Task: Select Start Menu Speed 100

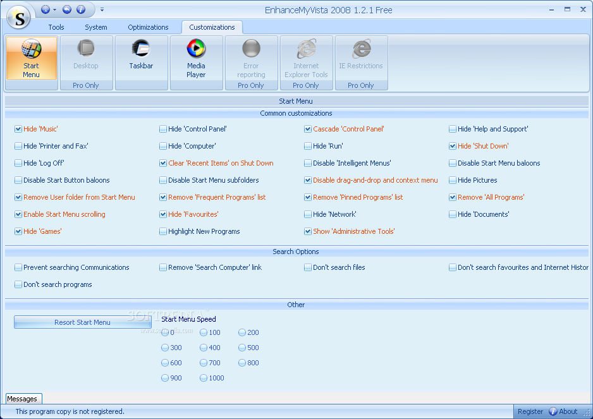Action: pyautogui.click(x=204, y=332)
